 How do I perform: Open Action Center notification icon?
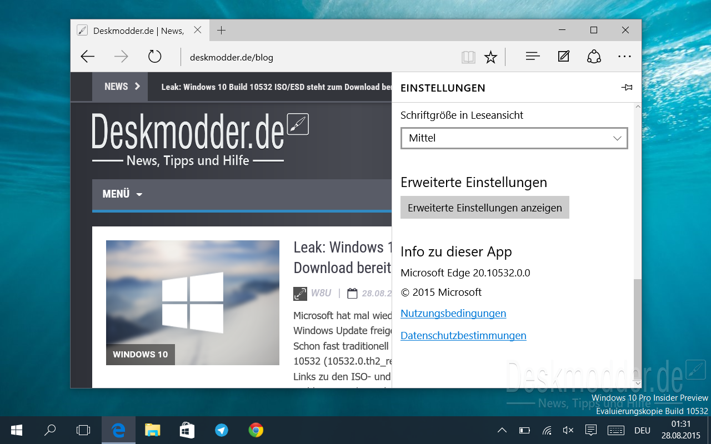[591, 430]
